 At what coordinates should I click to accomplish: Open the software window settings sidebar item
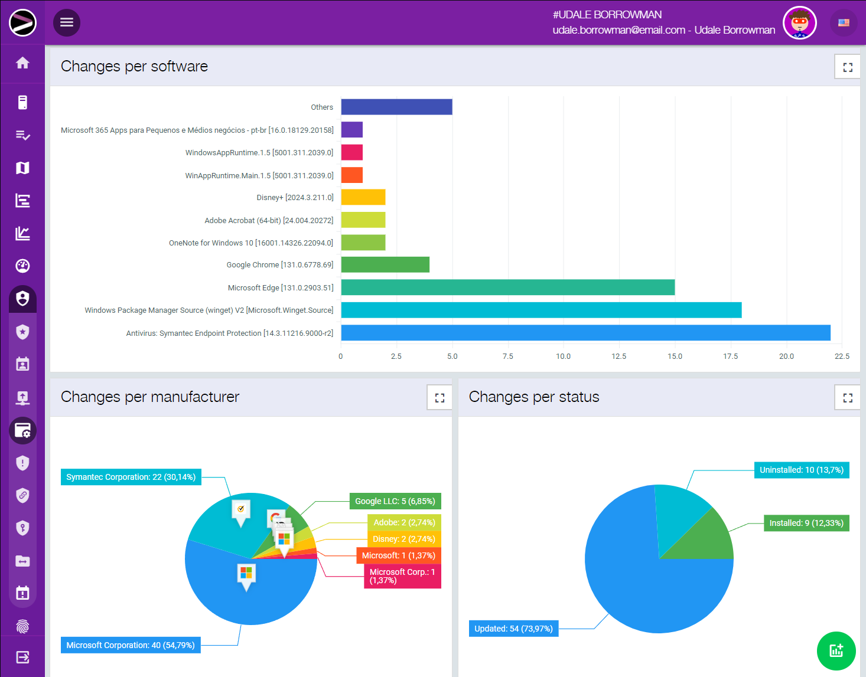click(x=22, y=430)
